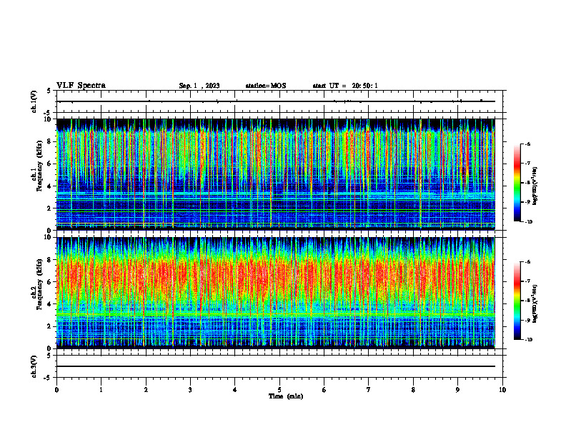This screenshot has width=566, height=437.
Task: Click the "ch.3(V)" waveform axis label
Action: click(x=34, y=366)
